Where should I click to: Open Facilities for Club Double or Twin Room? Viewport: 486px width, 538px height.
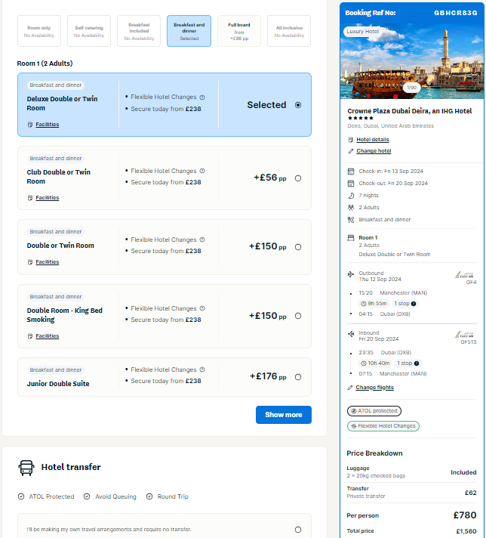pos(48,198)
